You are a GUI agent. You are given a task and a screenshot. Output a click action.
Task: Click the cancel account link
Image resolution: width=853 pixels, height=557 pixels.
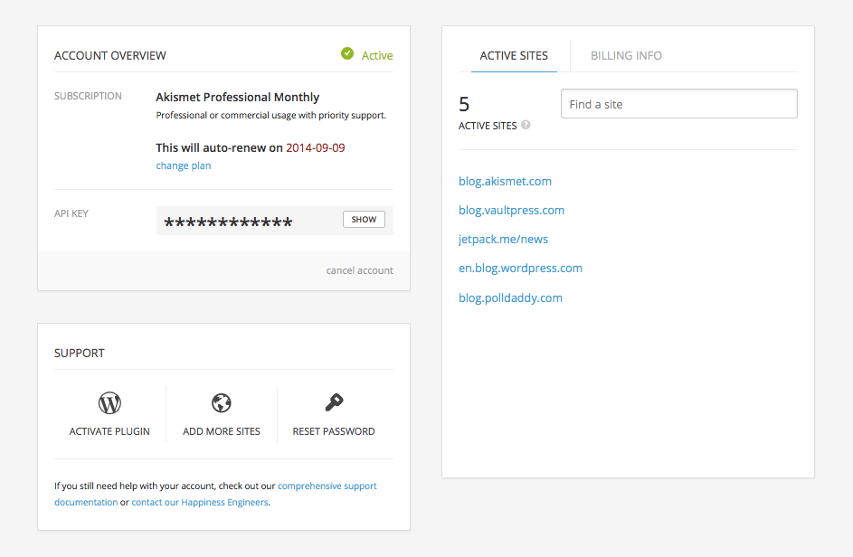[359, 269]
